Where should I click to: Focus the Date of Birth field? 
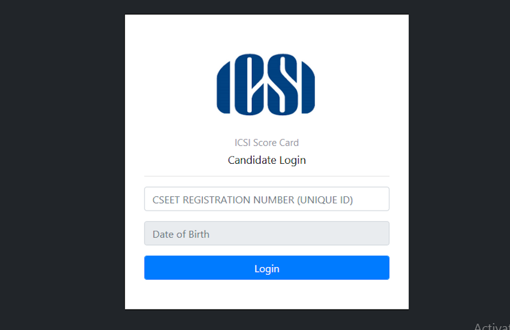(x=267, y=233)
